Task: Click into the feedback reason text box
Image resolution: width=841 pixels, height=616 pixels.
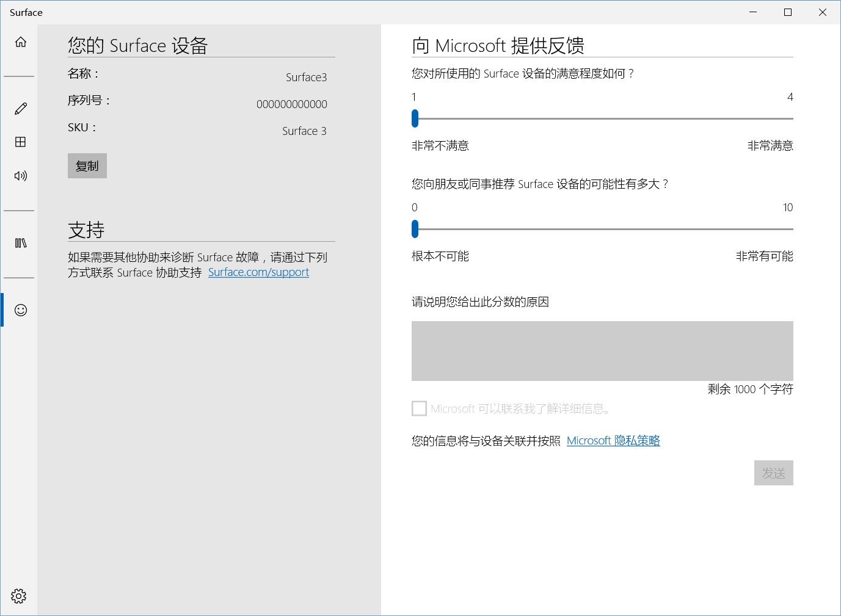Action: tap(602, 351)
